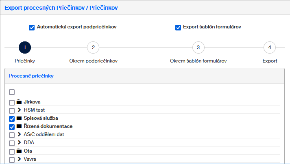
Task: Click the Ota folder name
Action: point(28,151)
